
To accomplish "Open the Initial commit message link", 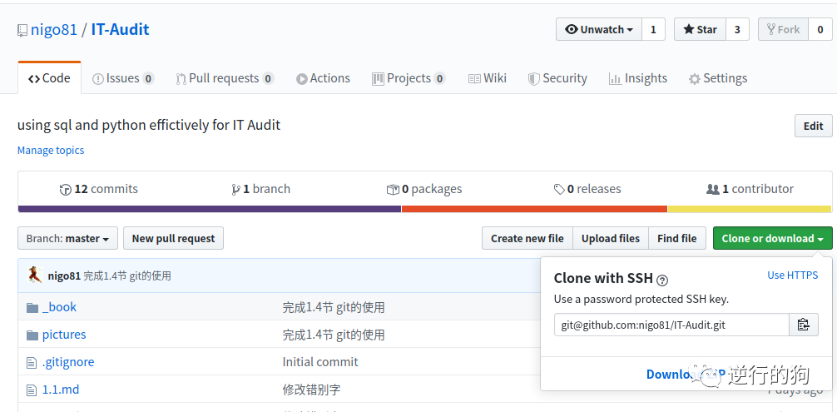I will coord(320,362).
